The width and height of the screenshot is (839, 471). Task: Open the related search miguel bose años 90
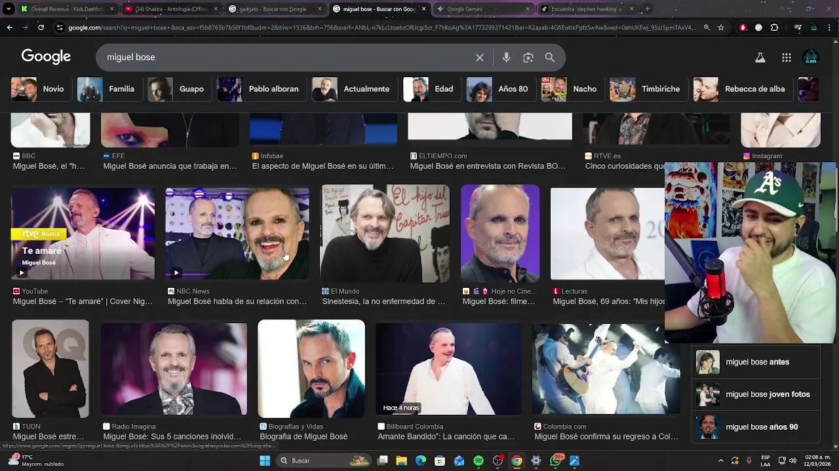pyautogui.click(x=756, y=427)
